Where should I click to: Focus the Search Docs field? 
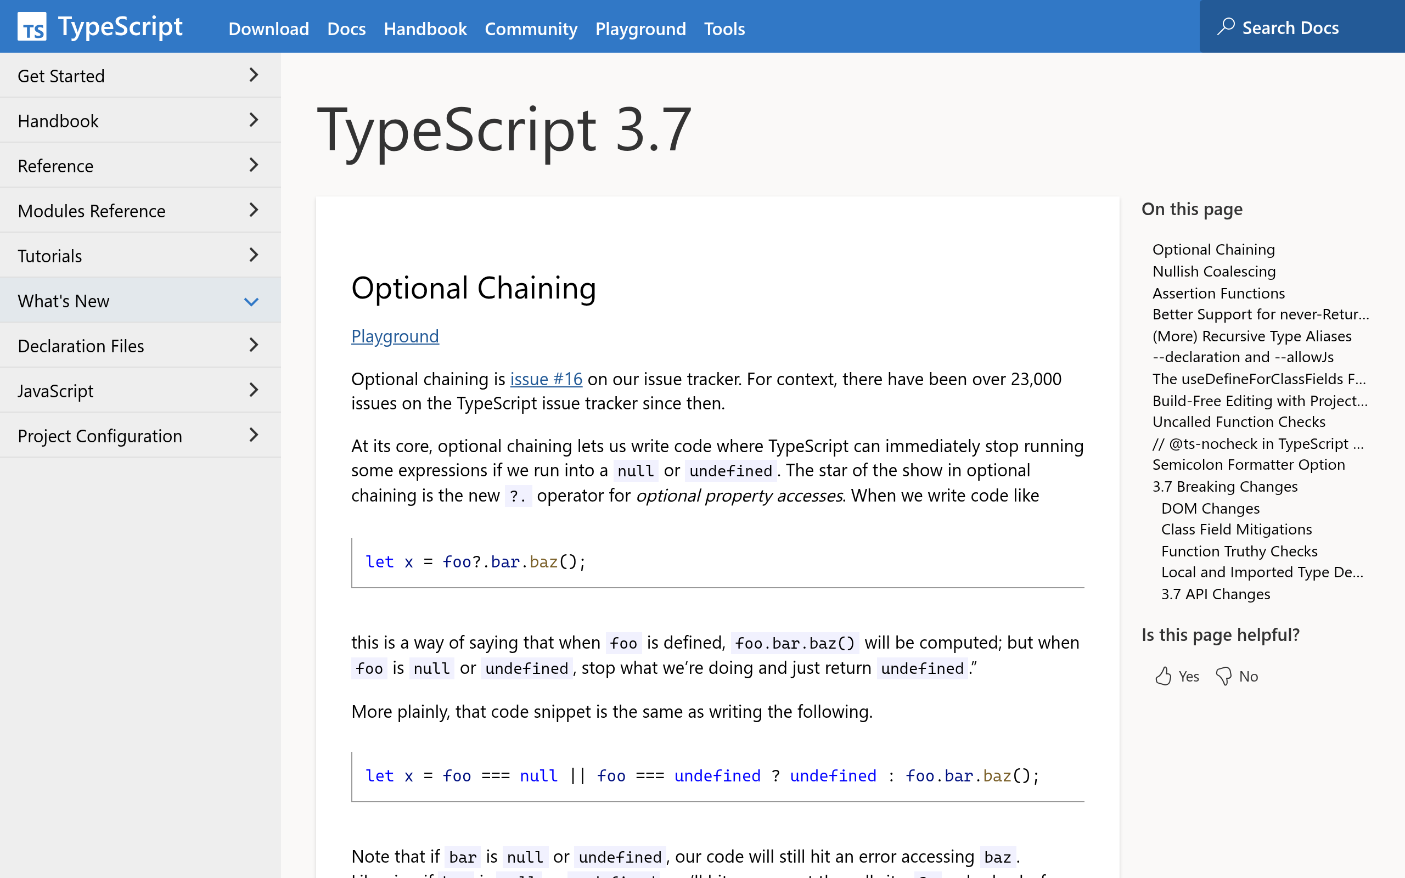tap(1302, 27)
